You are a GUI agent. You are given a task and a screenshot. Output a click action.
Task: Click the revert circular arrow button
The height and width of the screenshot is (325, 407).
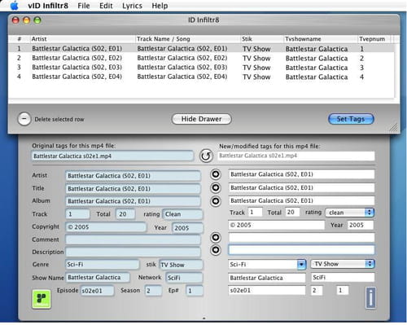tap(206, 156)
